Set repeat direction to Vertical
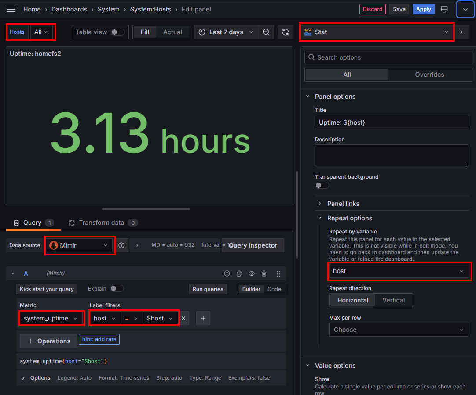Viewport: 476px width, 395px height. pos(393,300)
